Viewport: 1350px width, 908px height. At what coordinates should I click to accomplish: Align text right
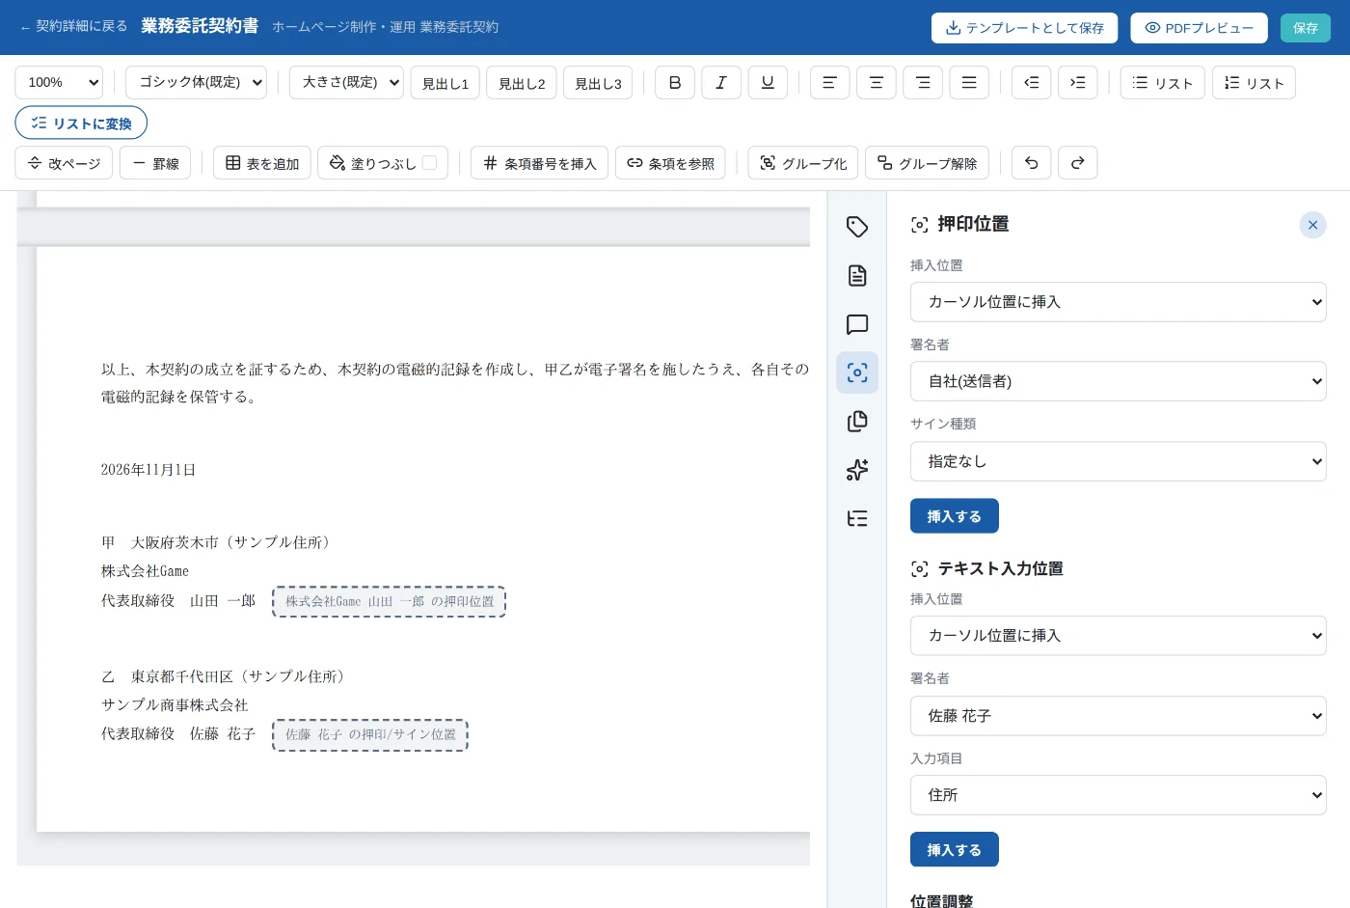click(923, 83)
